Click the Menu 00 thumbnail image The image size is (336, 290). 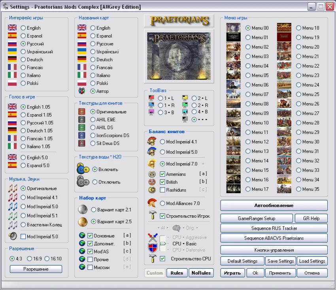coord(233,28)
